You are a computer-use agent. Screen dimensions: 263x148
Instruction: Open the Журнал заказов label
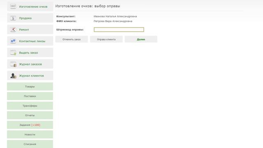pos(30,64)
